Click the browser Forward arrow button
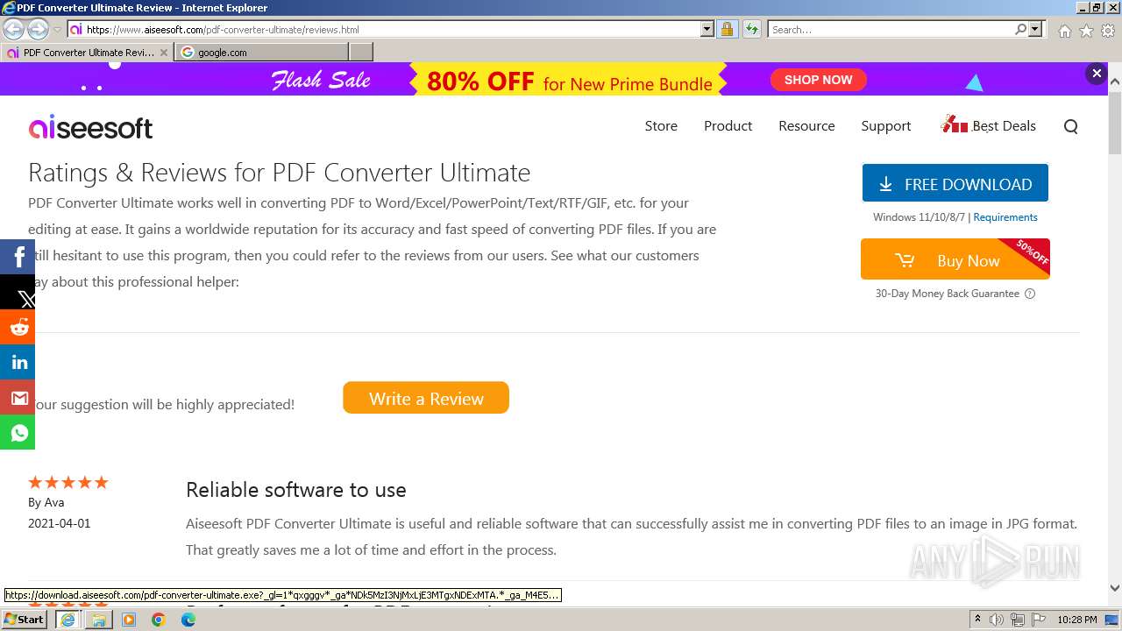Viewport: 1122px width, 631px height. point(38,29)
